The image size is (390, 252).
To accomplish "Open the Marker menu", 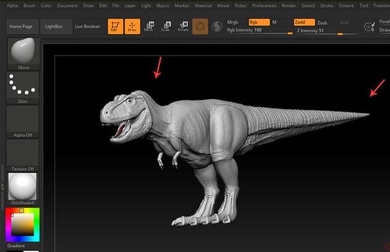I will coord(182,6).
